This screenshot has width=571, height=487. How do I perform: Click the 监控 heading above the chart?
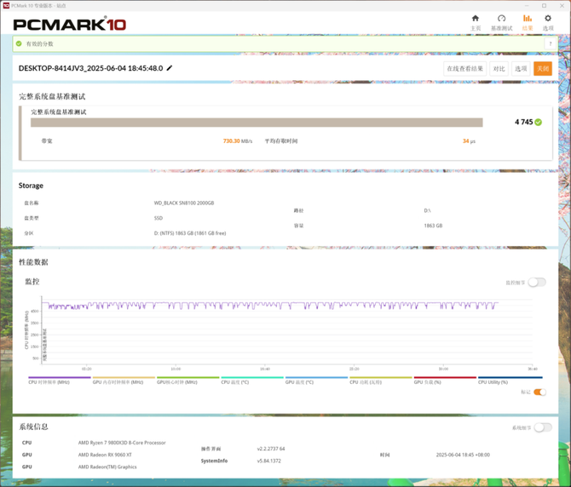click(32, 282)
